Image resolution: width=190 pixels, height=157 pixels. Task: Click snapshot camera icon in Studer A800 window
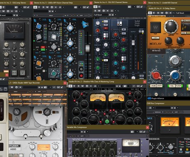point(45,87)
